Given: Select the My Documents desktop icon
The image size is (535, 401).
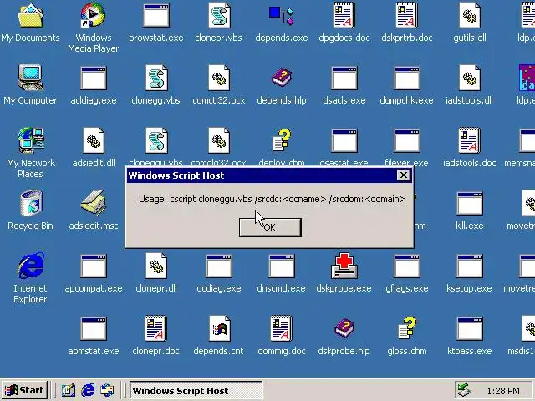Looking at the screenshot, I should coord(30,16).
